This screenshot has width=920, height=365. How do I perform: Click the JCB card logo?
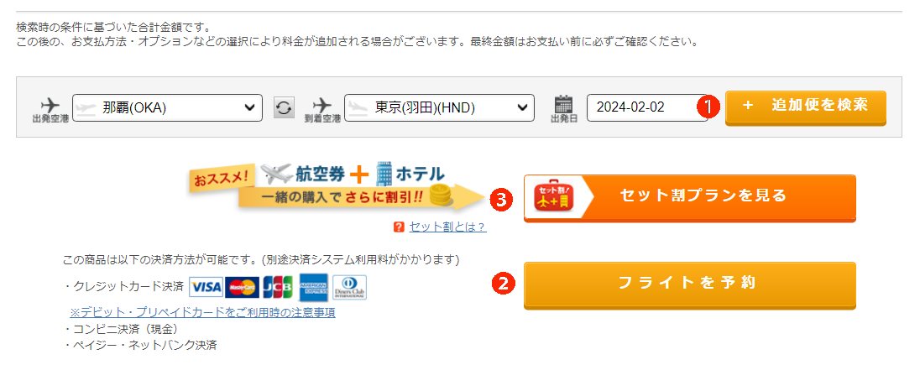[278, 287]
